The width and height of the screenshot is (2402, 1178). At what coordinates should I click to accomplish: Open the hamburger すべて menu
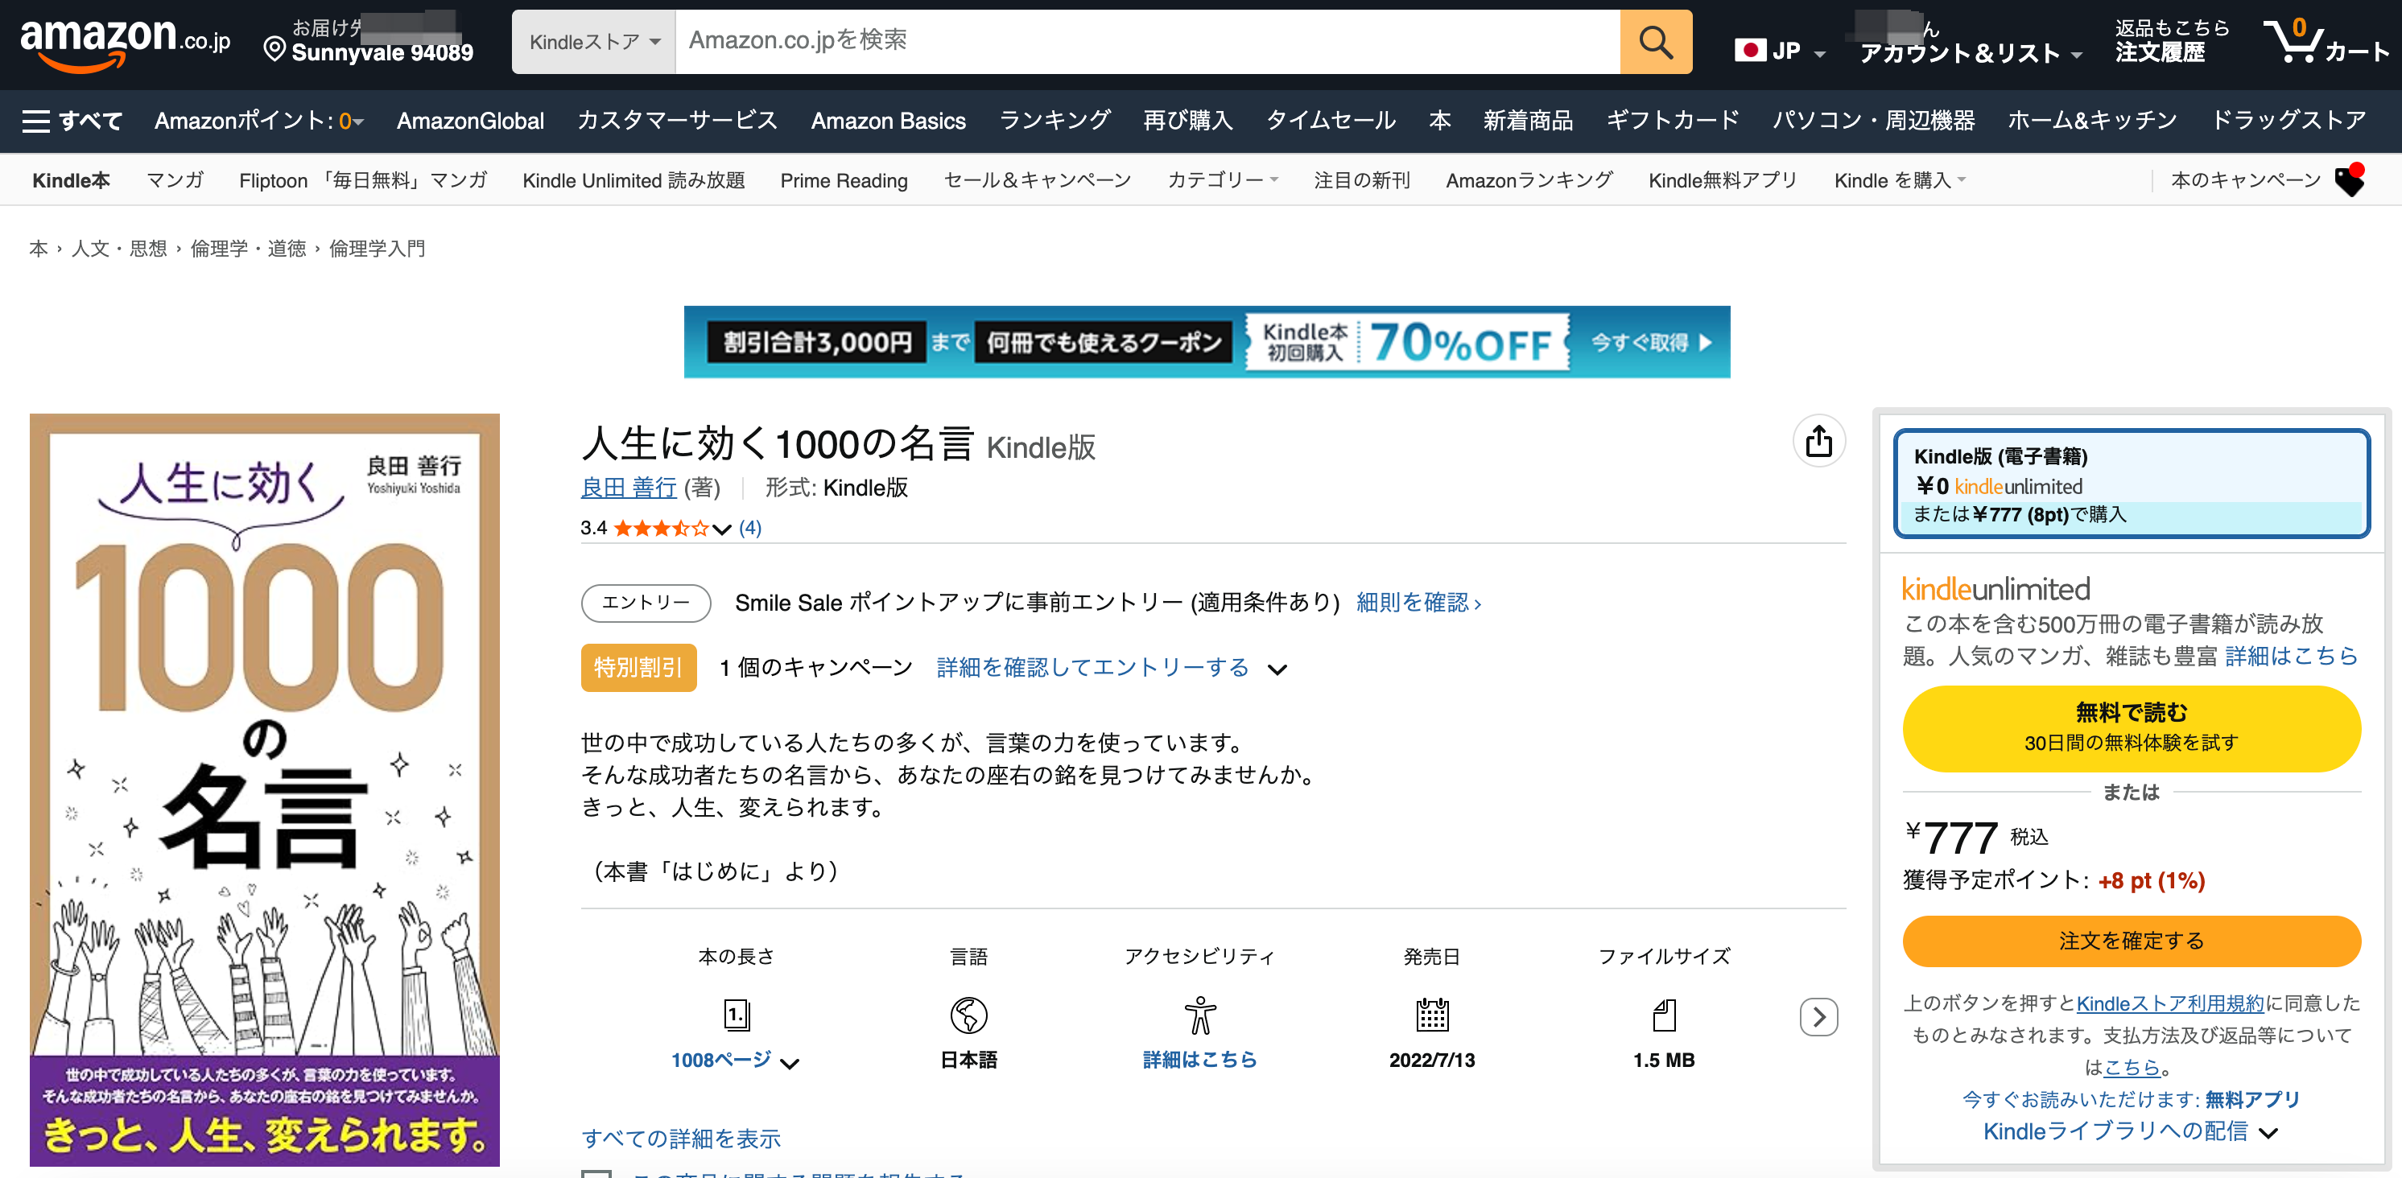[72, 122]
